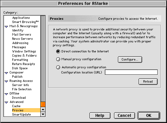Image resolution: width=167 pixels, height=123 pixels.
Task: Select Offline category label
Action: click(14, 94)
